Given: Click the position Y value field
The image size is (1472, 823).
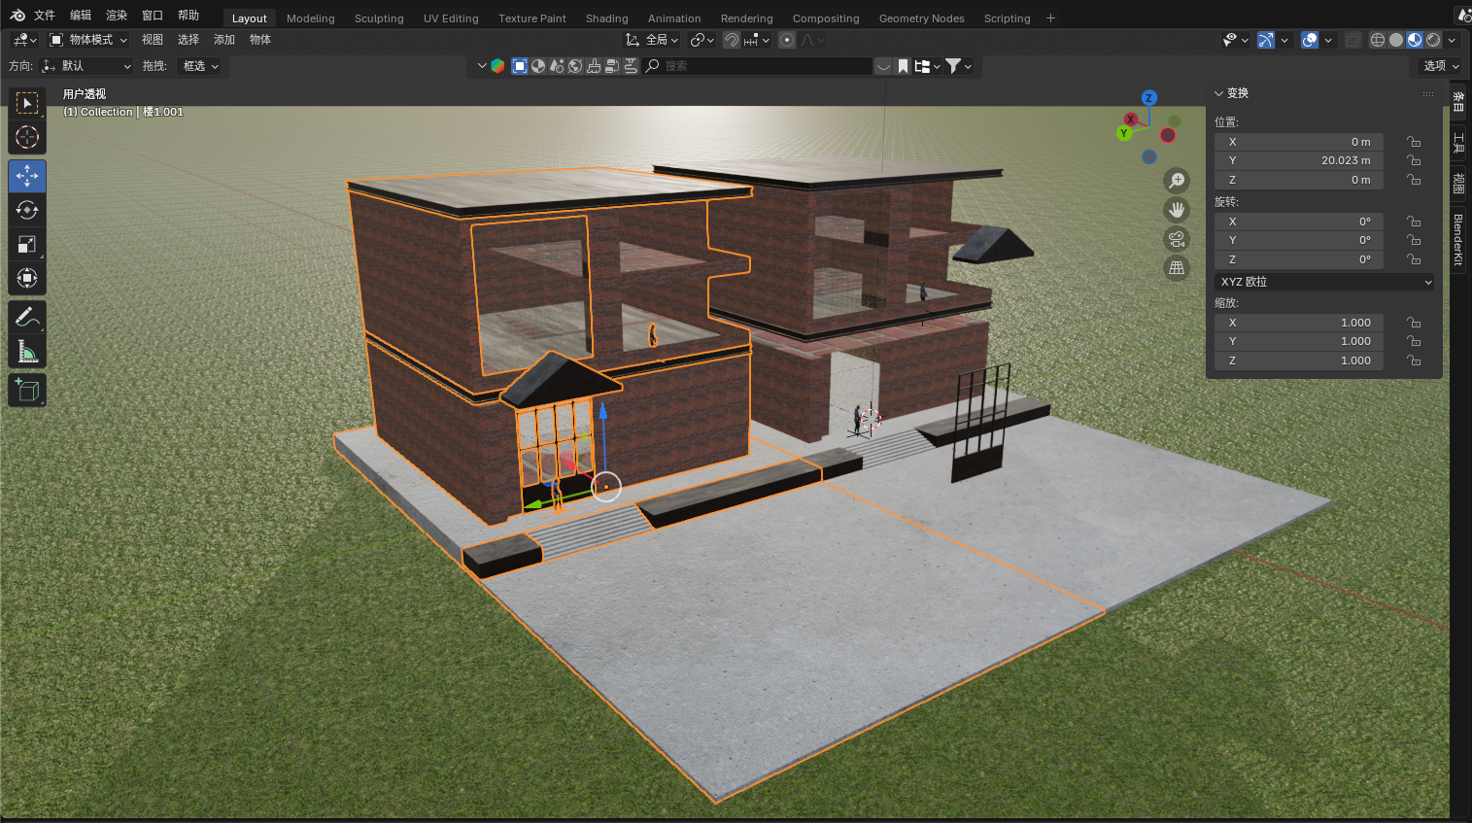Looking at the screenshot, I should 1298,160.
